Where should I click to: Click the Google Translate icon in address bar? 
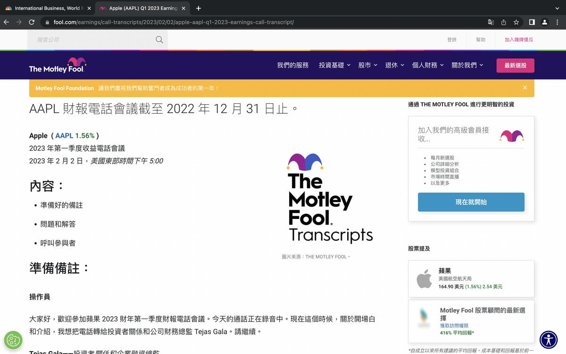tap(491, 22)
